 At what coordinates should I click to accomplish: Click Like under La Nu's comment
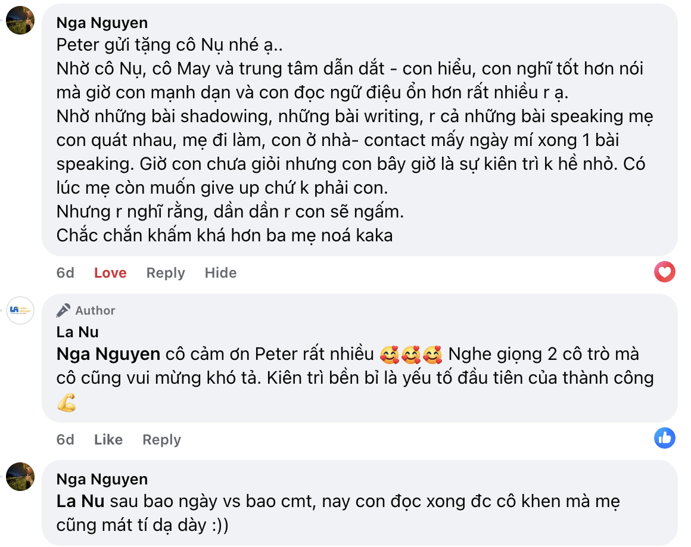click(x=108, y=439)
